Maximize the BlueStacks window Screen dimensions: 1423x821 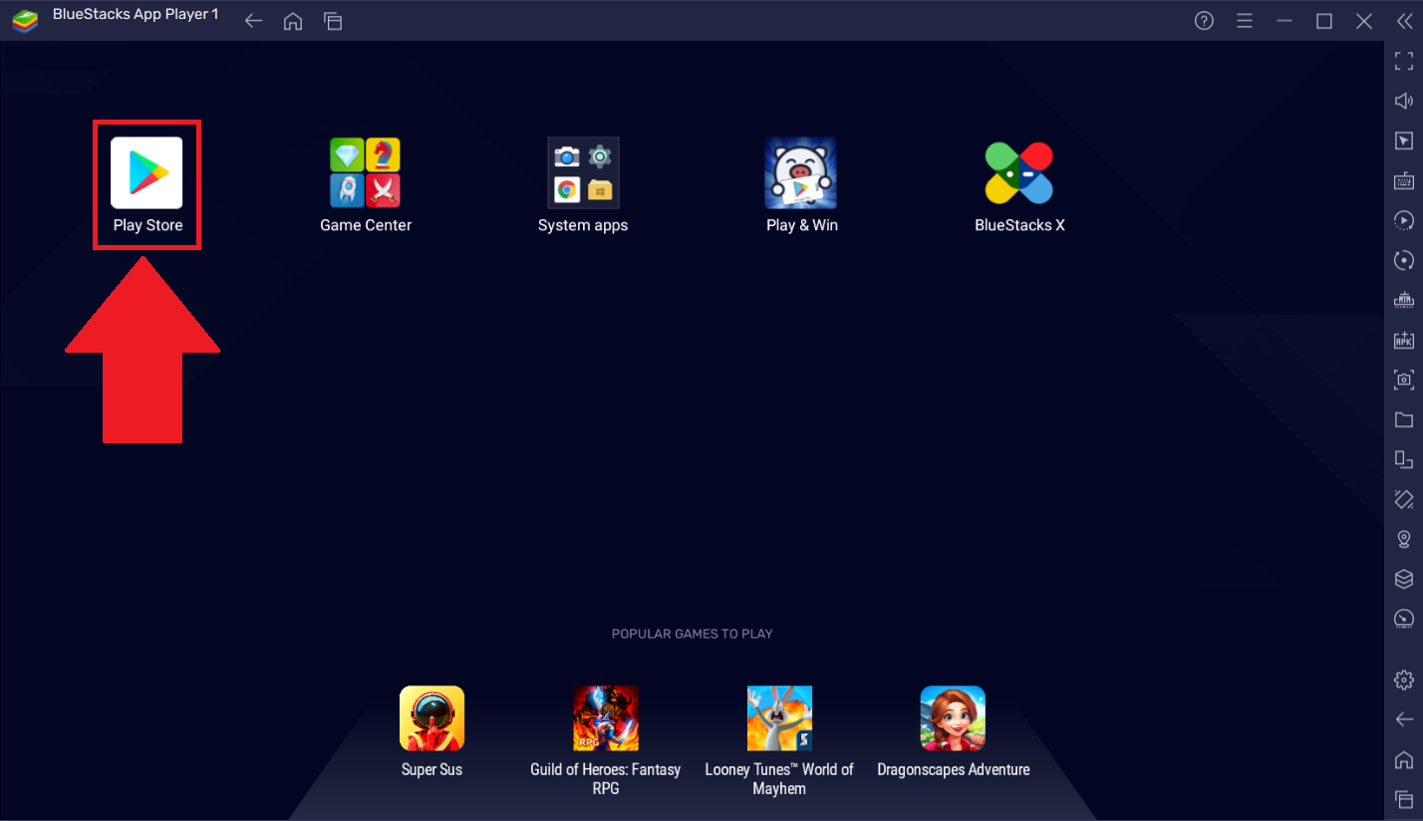tap(1324, 21)
